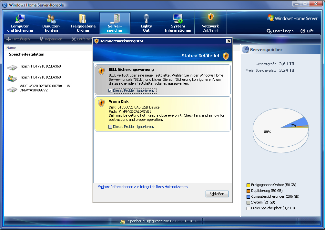Click Reparieren toolbar button

pos(51,39)
